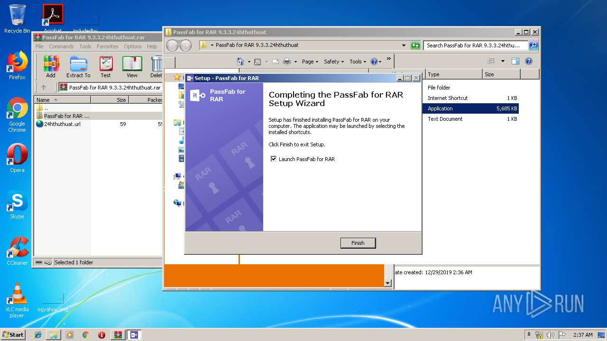Click Start button on taskbar
This screenshot has height=341, width=607.
coord(13,334)
